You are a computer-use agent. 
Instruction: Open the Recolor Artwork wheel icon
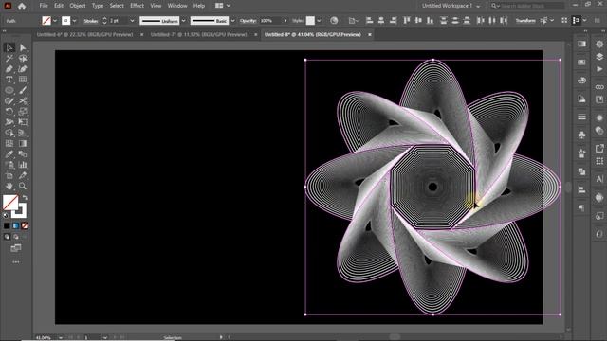coord(334,20)
